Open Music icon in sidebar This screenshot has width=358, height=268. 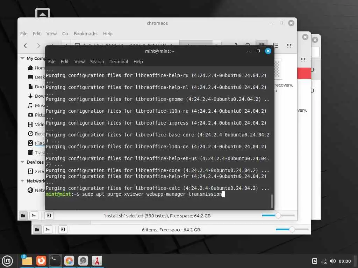(30, 105)
